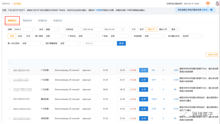Focus the 搜索投放 search field
Screen dimensions: 220x124
(x=99, y=43)
